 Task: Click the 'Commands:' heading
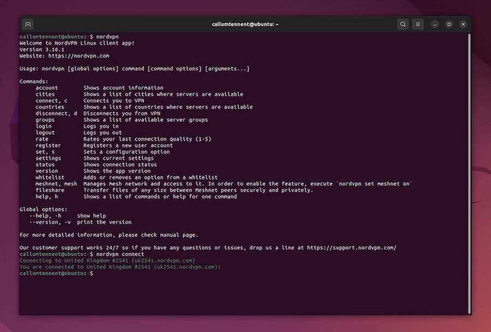pyautogui.click(x=34, y=81)
